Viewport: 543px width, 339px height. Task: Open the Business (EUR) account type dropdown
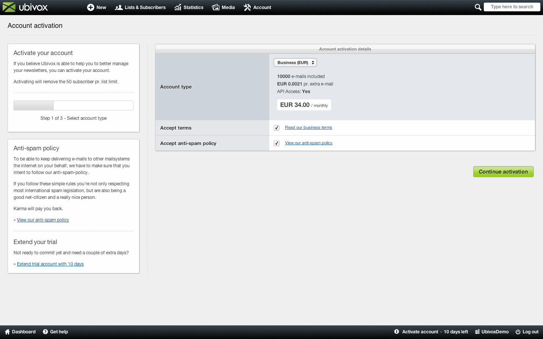click(x=295, y=63)
